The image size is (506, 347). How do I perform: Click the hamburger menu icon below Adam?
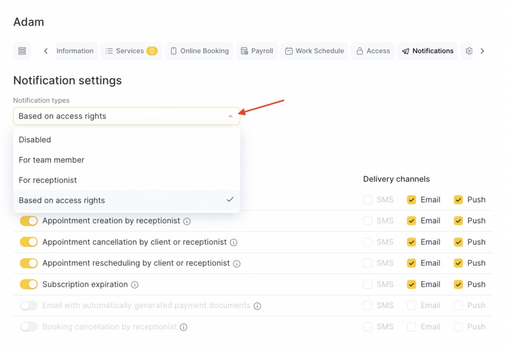(x=22, y=51)
